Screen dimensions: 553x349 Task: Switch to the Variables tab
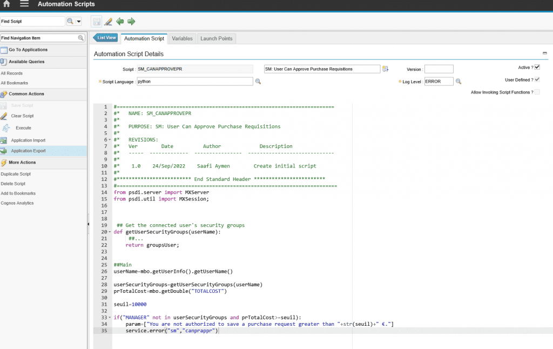coord(182,38)
